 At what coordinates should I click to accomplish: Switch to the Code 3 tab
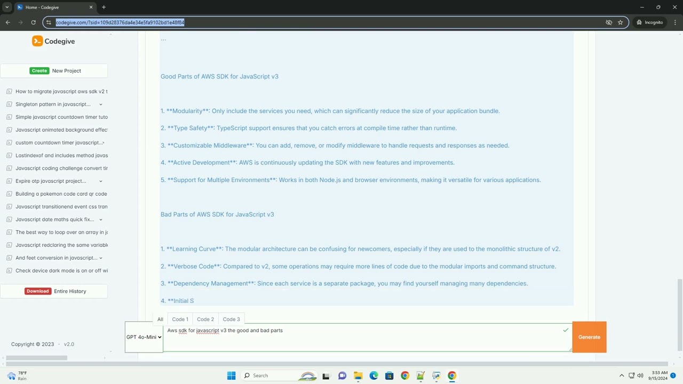tap(231, 319)
